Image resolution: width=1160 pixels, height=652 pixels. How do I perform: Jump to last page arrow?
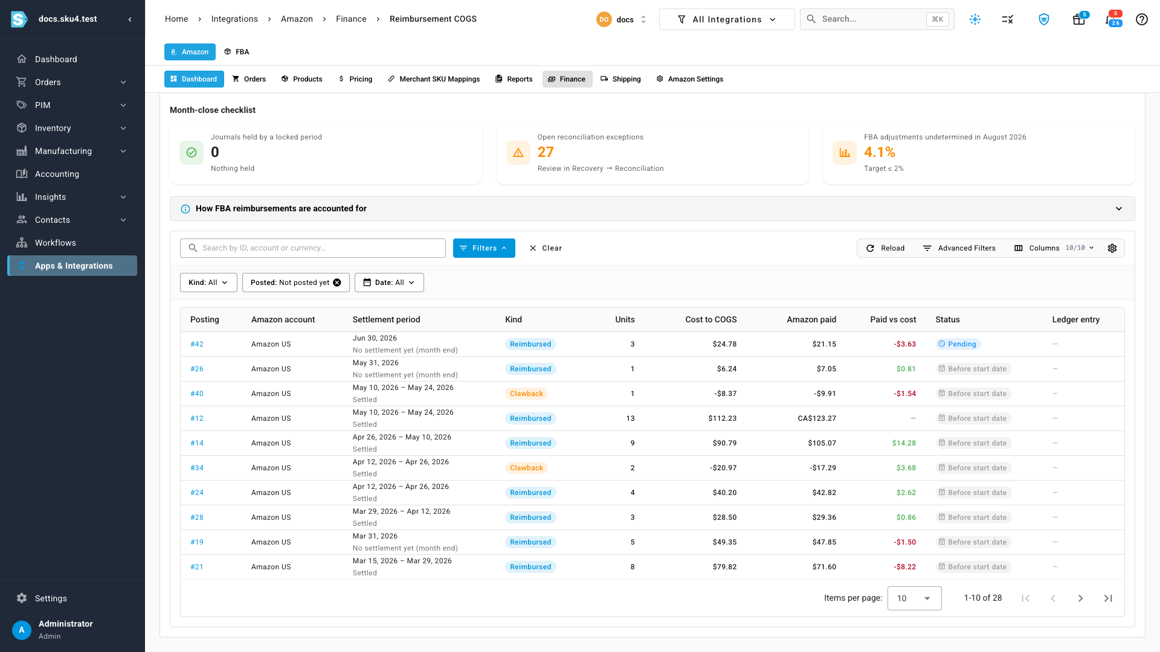pos(1108,598)
